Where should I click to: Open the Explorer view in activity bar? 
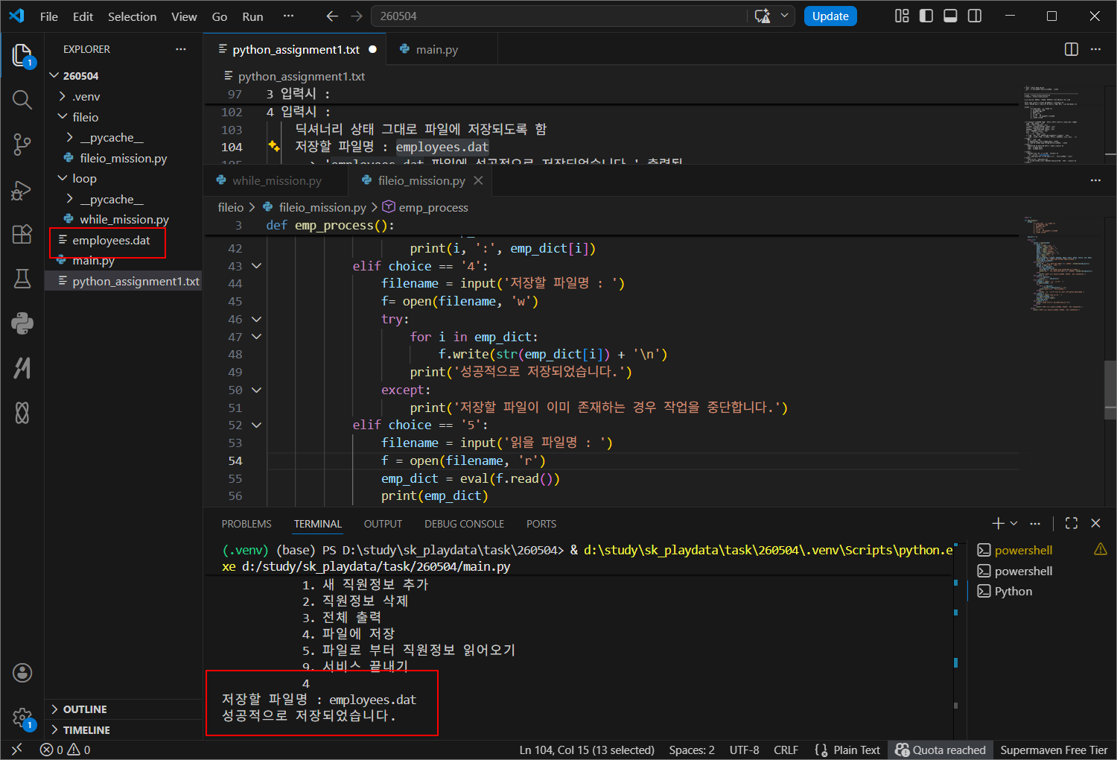[x=22, y=55]
